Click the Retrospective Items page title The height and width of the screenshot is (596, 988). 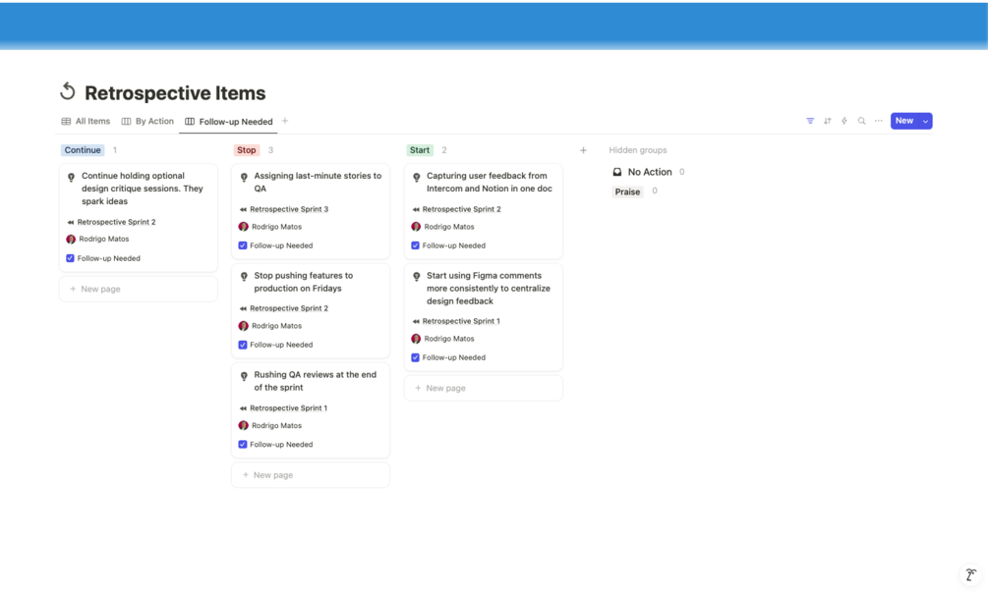click(x=175, y=93)
